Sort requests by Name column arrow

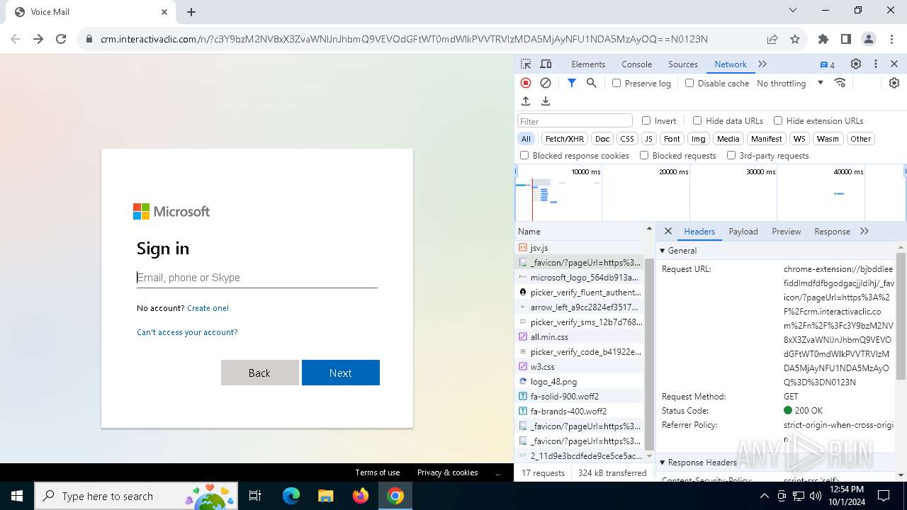pyautogui.click(x=648, y=228)
